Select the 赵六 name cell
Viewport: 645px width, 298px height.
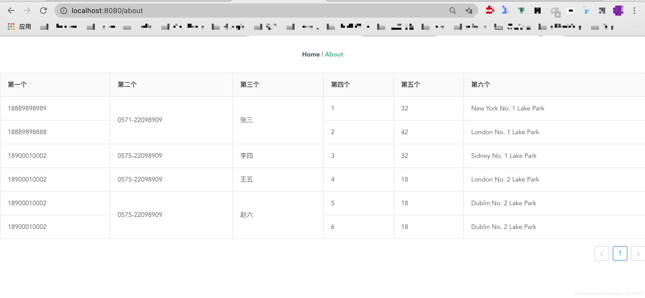point(278,215)
